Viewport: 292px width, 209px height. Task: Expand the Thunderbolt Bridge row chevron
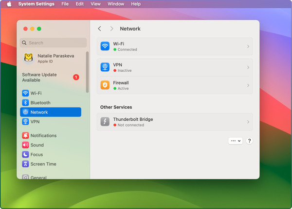248,122
